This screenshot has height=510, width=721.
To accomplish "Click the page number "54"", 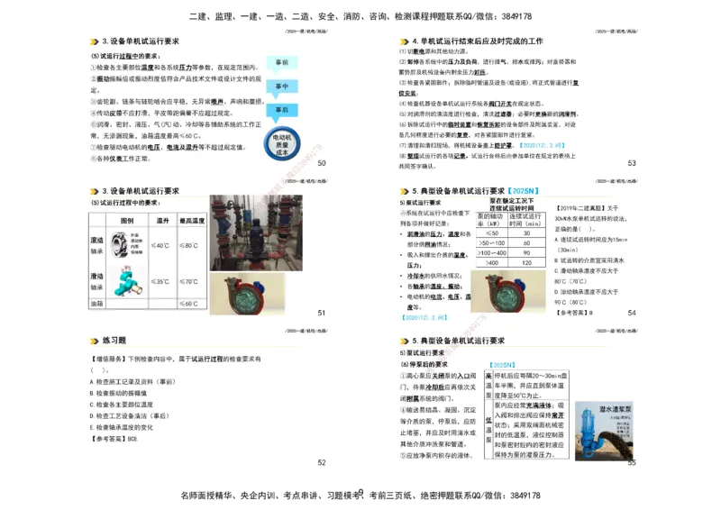I will pos(632,313).
